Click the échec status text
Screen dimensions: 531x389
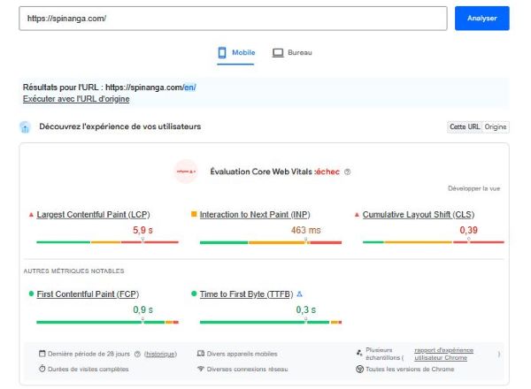click(x=327, y=172)
